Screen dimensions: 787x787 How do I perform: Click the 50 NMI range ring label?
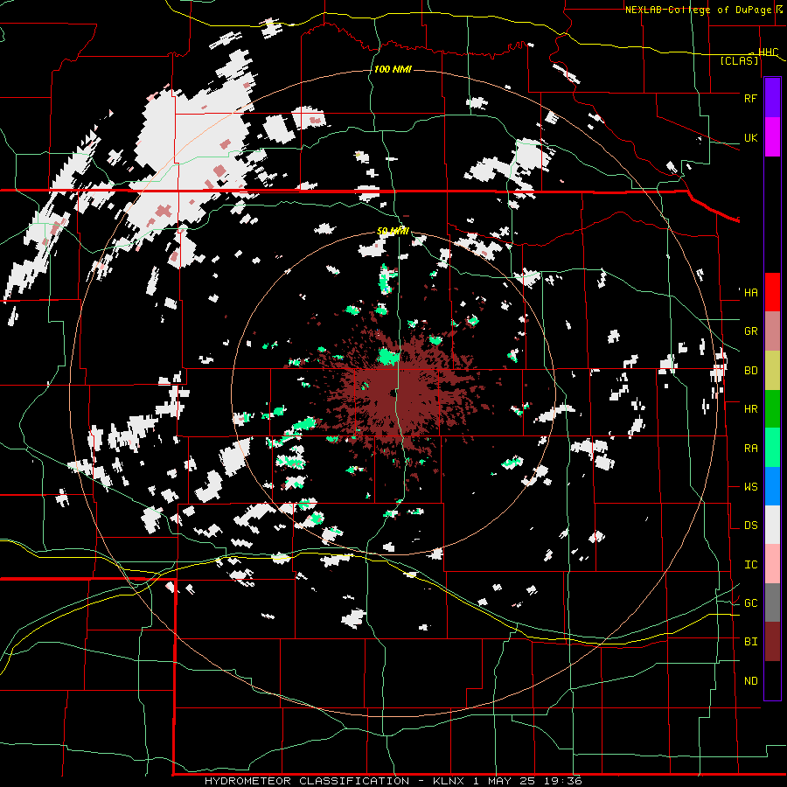pos(393,232)
